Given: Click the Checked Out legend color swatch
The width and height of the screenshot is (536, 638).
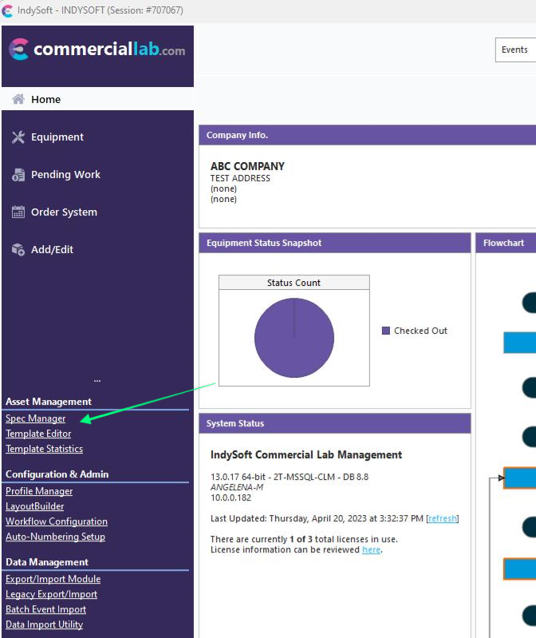Looking at the screenshot, I should (386, 331).
